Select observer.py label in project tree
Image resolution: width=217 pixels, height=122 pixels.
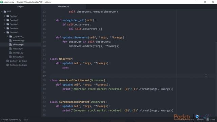[18, 45]
